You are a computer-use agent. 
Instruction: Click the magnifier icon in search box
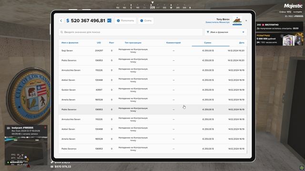61,32
